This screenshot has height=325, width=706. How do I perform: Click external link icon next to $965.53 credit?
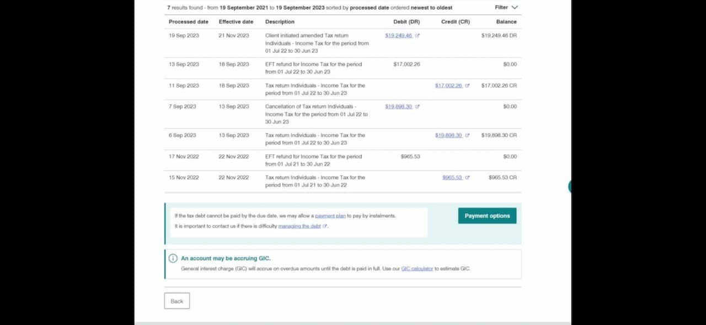(467, 178)
